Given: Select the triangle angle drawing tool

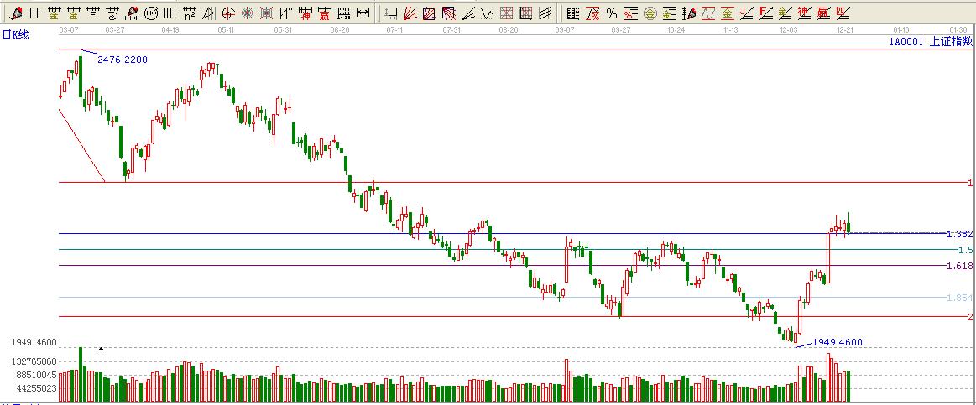Looking at the screenshot, I should [x=208, y=13].
